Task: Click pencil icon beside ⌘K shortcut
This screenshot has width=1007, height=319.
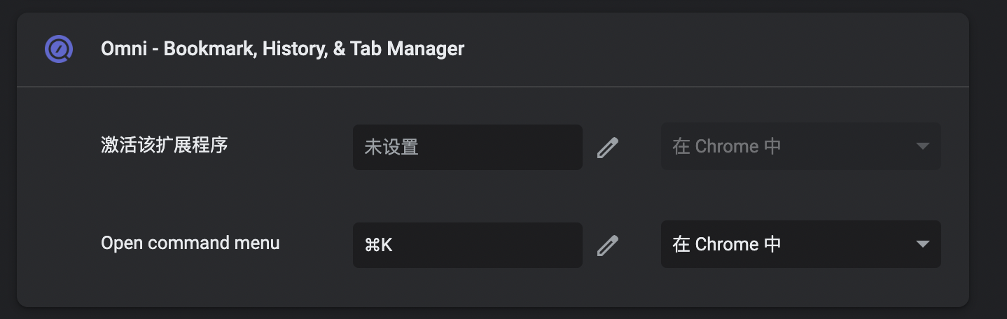Action: [607, 245]
